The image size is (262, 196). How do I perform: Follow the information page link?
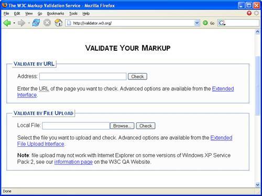click(73, 162)
